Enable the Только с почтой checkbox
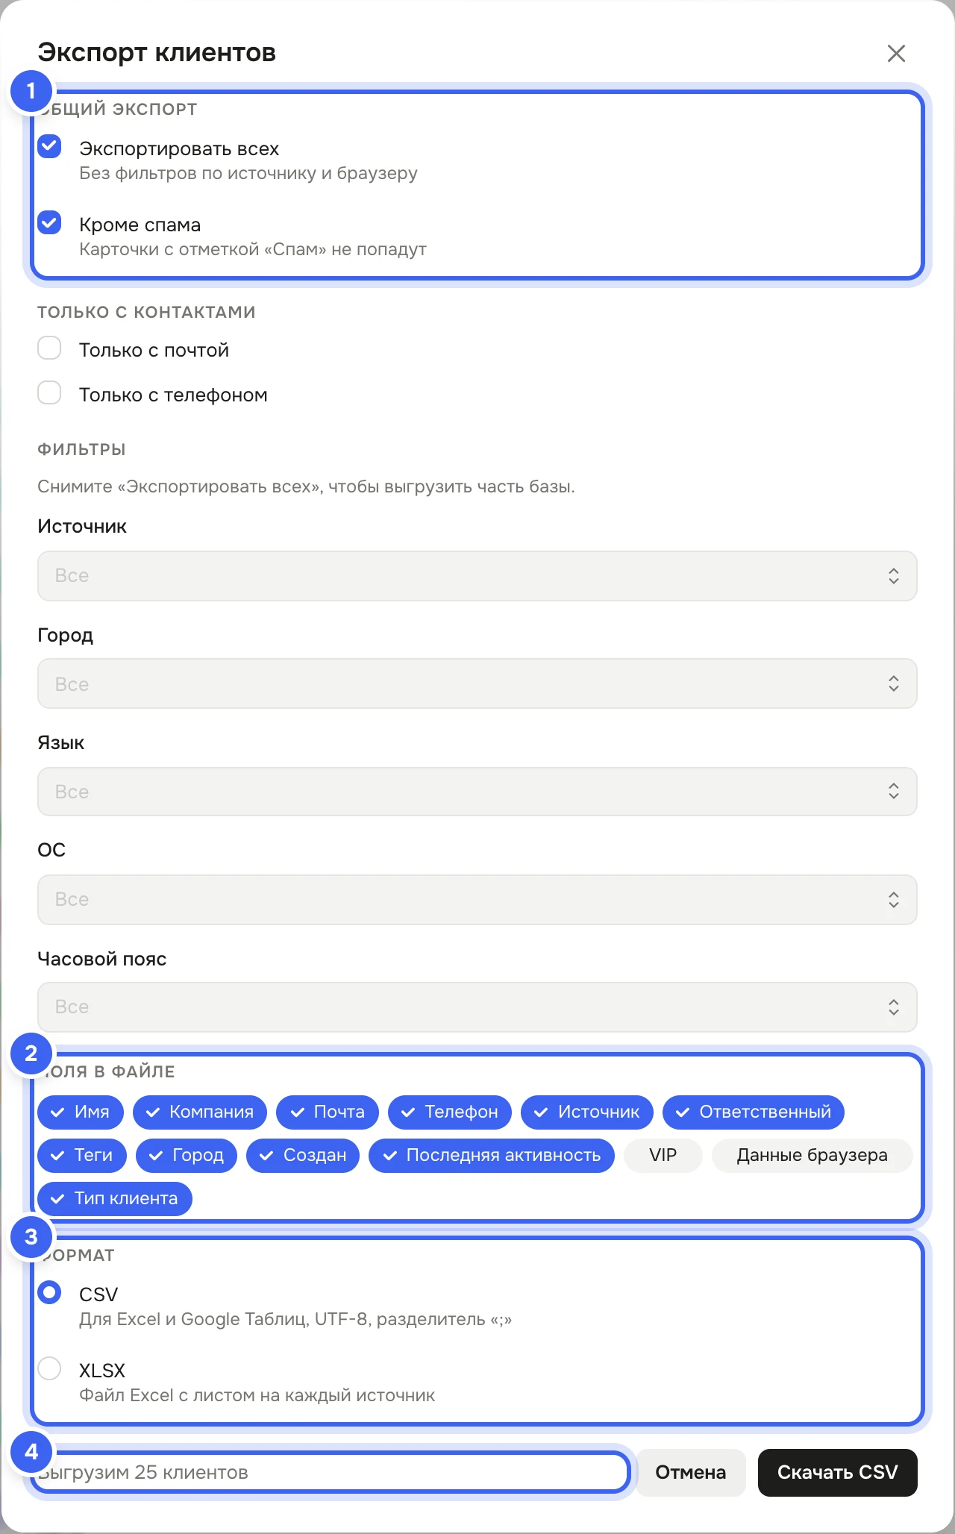This screenshot has height=1534, width=955. coord(49,348)
